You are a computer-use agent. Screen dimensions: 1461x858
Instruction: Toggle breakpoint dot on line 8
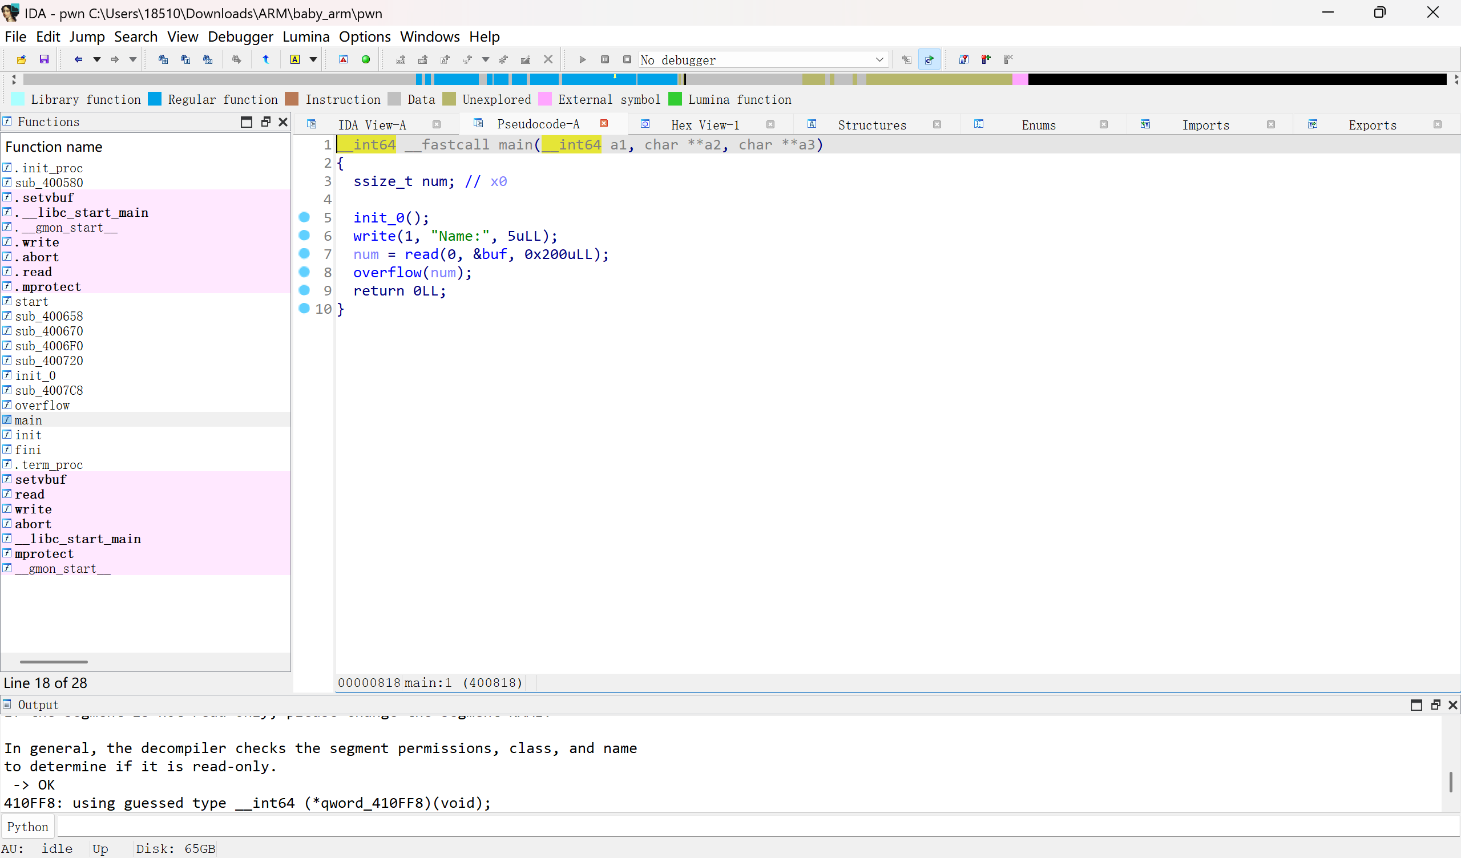304,272
